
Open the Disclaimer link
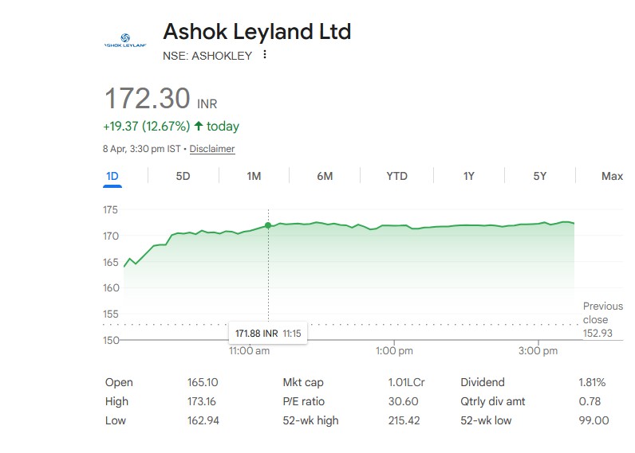coord(212,149)
